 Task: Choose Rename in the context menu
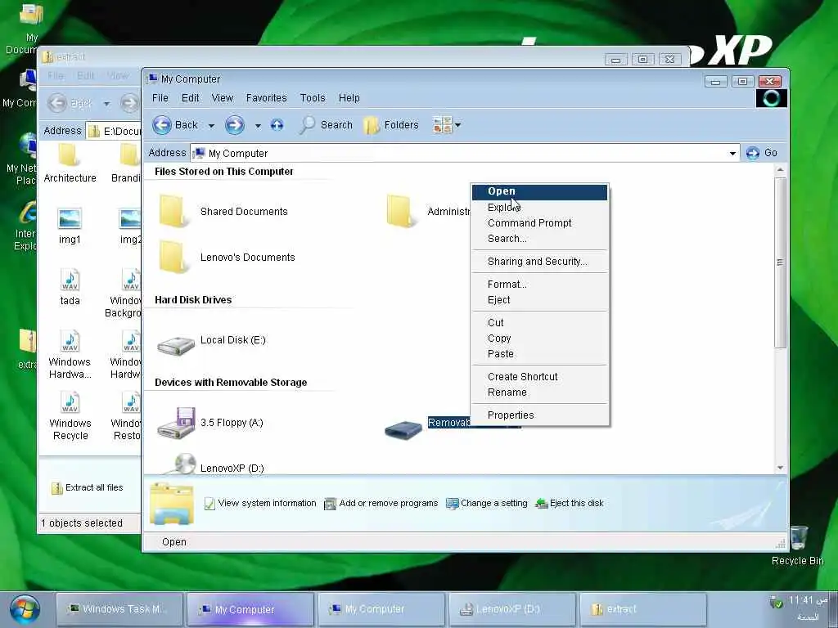click(540, 392)
